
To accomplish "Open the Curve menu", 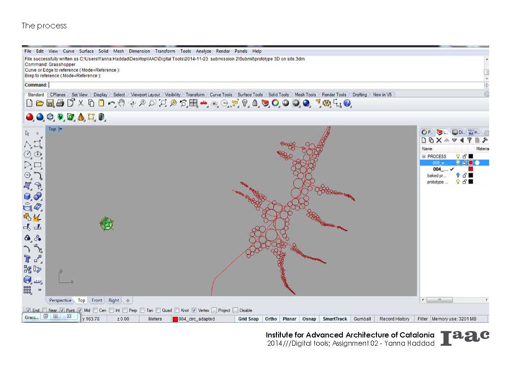I will (x=69, y=51).
